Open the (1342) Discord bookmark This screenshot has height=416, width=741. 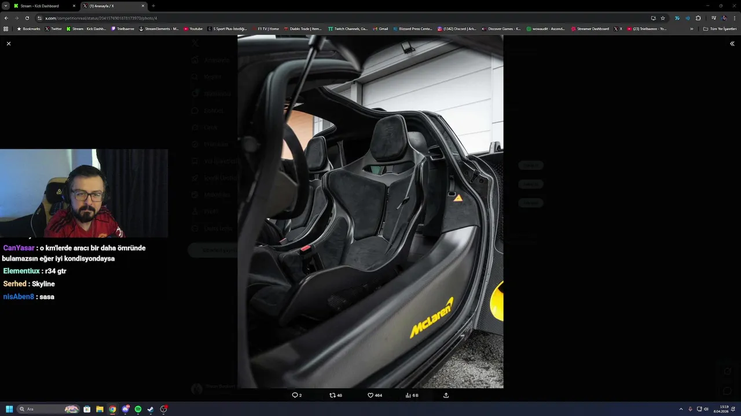point(457,28)
